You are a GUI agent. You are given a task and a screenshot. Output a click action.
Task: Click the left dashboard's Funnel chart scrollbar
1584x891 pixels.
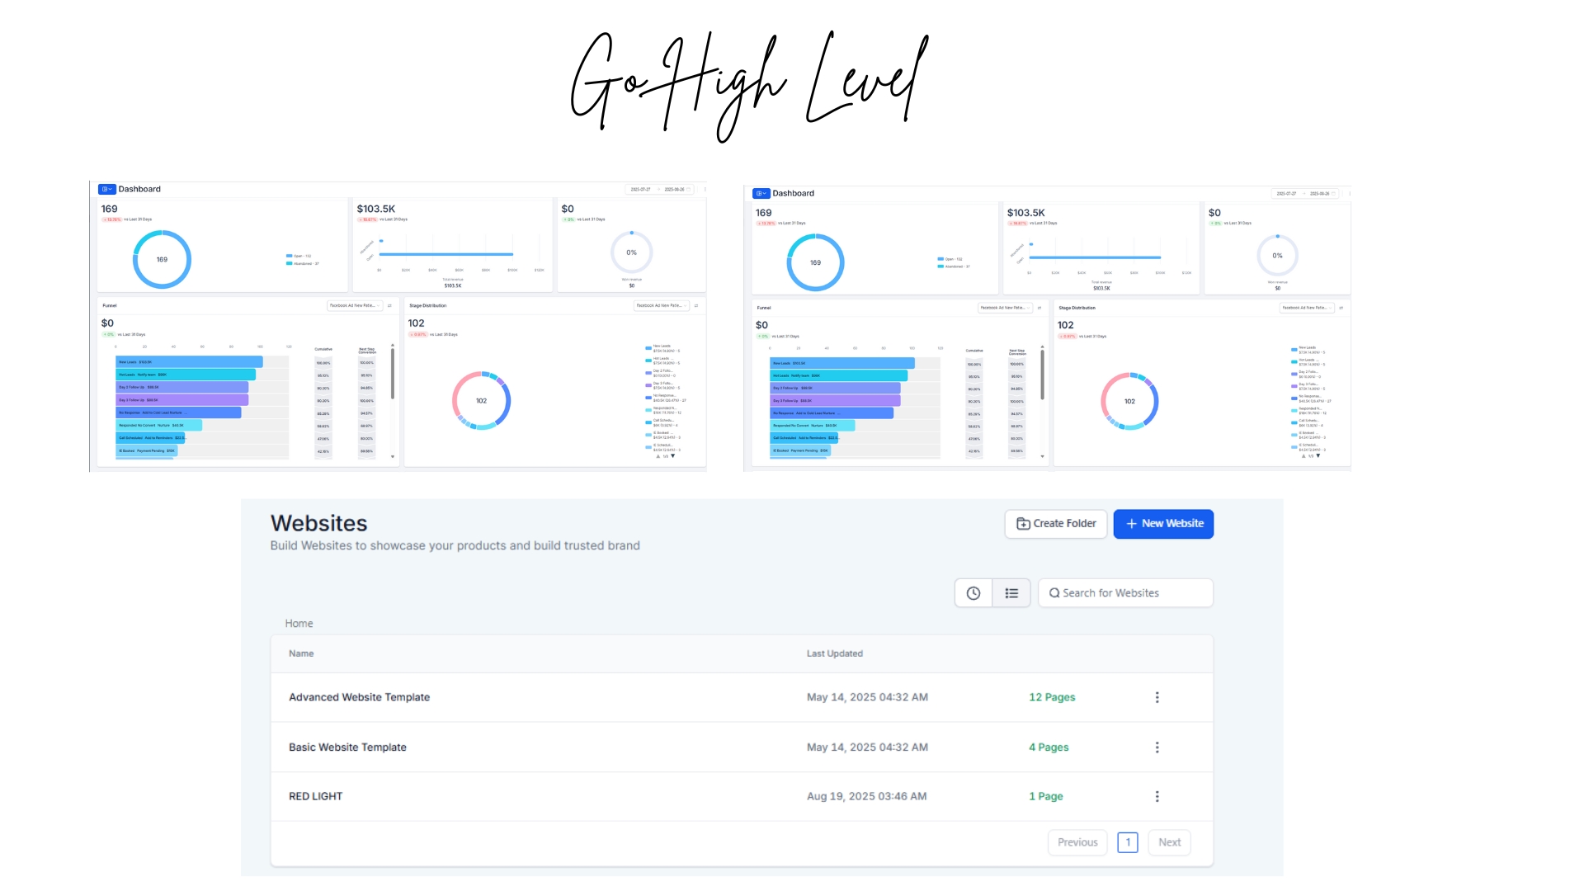coord(393,375)
